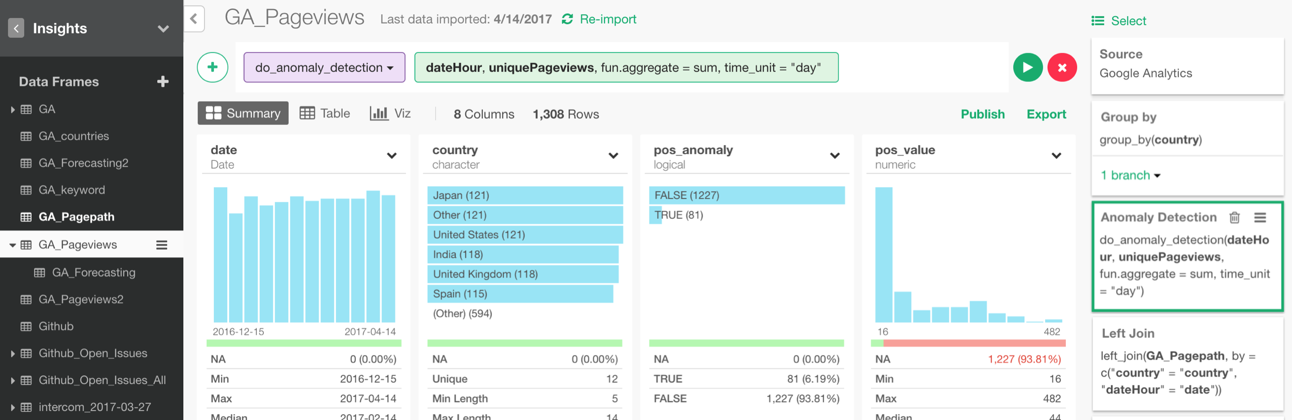This screenshot has height=420, width=1292.
Task: Click the Table grid icon
Action: tap(307, 113)
